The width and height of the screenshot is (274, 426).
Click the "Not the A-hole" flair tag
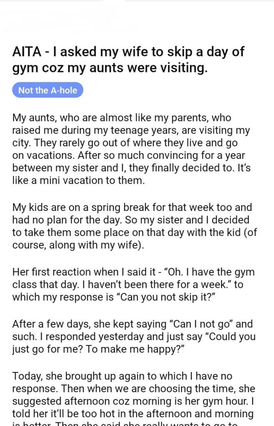[47, 90]
